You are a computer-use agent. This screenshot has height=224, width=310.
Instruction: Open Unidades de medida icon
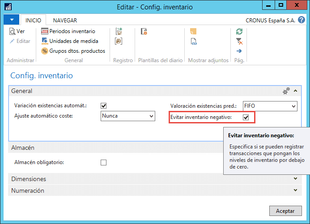click(x=45, y=41)
